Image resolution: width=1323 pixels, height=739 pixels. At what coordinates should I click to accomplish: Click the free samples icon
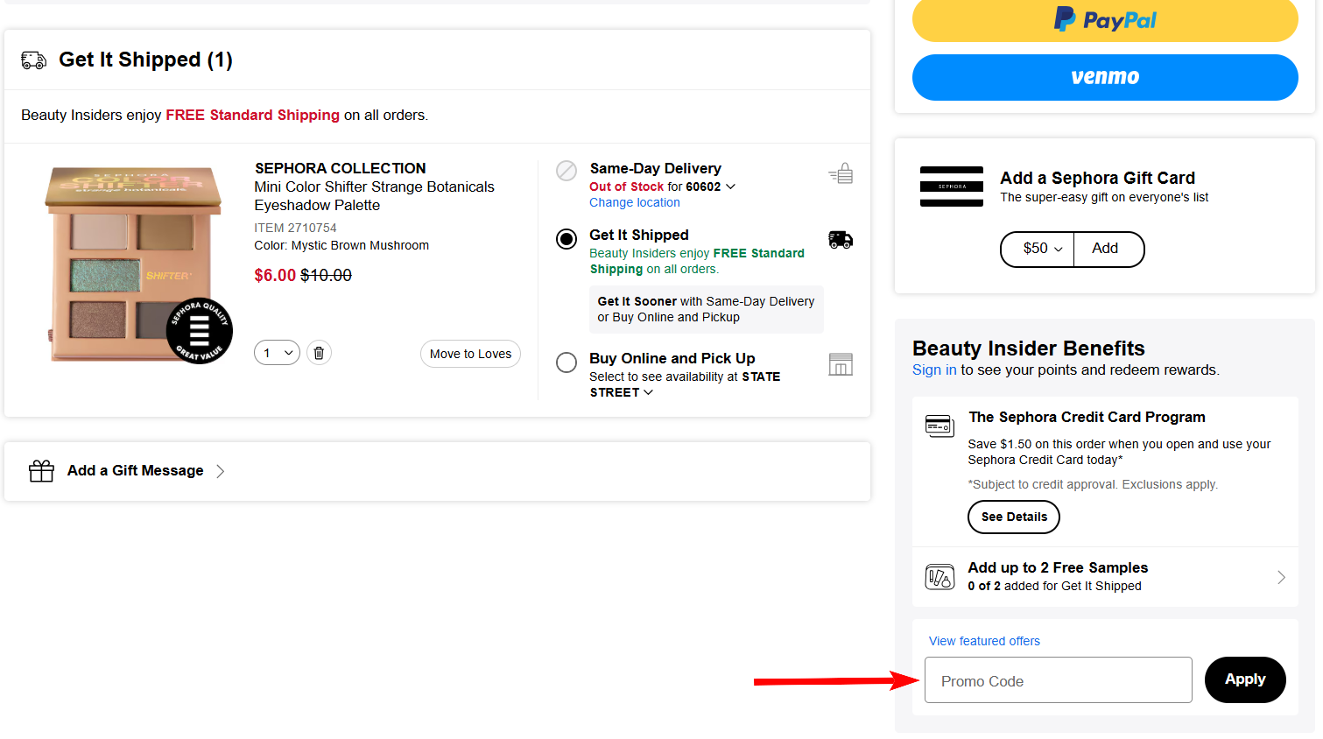pos(939,577)
